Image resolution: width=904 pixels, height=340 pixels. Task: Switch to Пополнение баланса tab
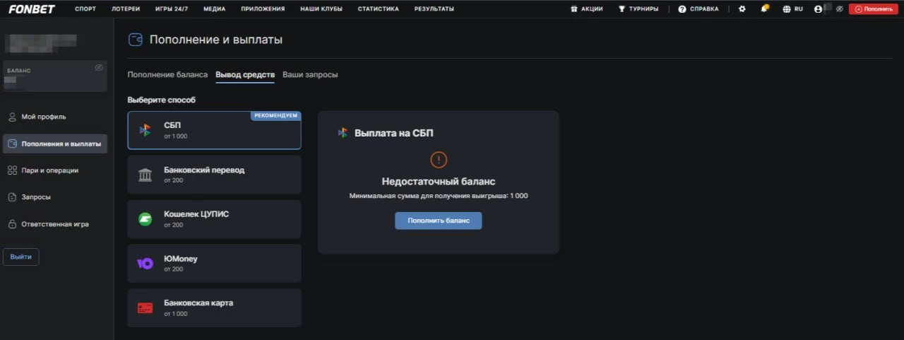pyautogui.click(x=167, y=75)
